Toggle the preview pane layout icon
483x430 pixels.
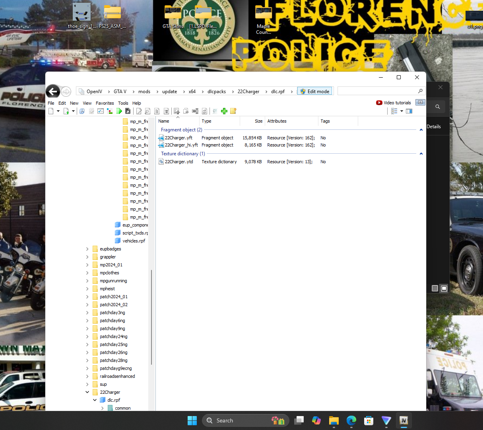pyautogui.click(x=409, y=111)
